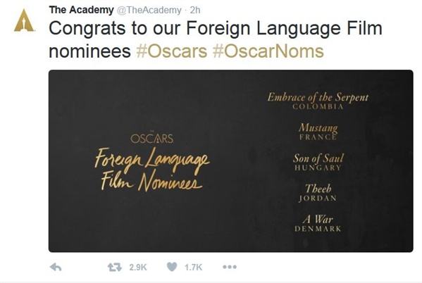Click The Academy gold Oscar avatar

click(24, 20)
